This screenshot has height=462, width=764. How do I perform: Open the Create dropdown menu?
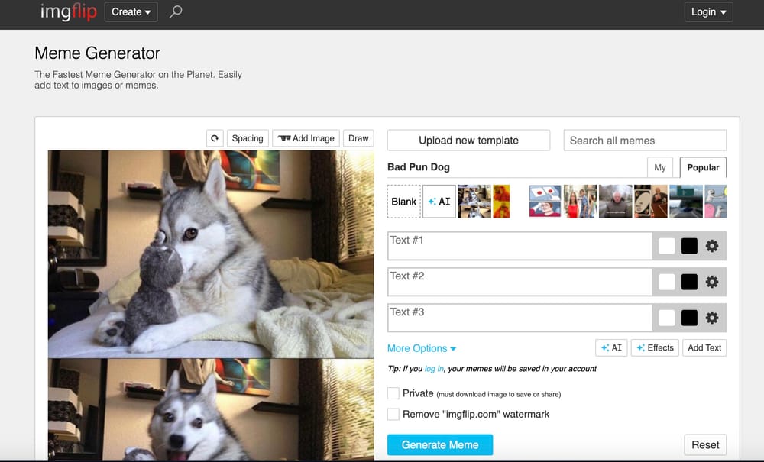point(129,11)
